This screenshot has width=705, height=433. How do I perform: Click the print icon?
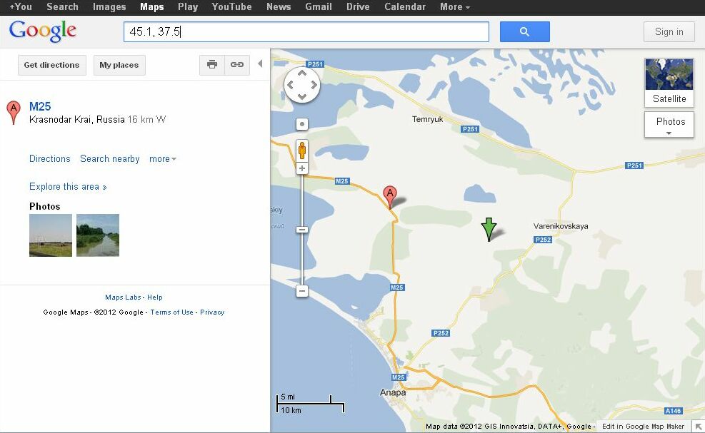212,65
